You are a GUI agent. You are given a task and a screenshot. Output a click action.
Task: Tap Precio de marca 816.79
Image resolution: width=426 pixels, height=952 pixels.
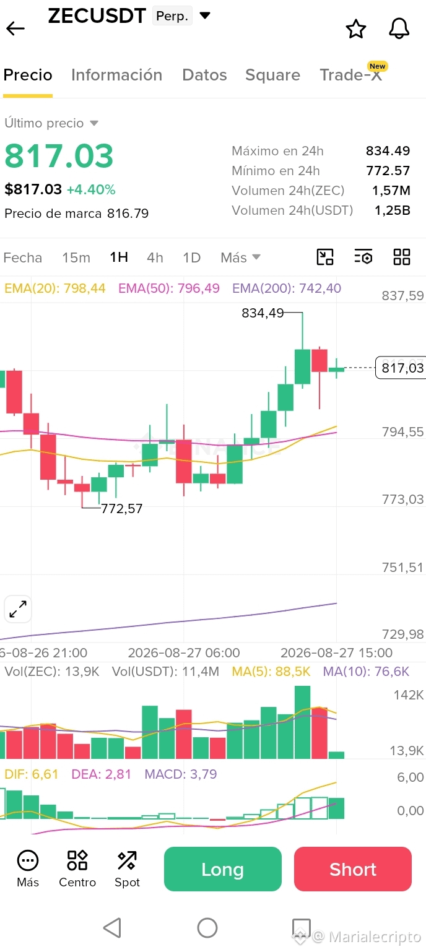(x=77, y=214)
